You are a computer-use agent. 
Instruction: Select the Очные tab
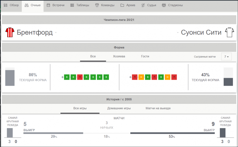pyautogui.click(x=33, y=6)
